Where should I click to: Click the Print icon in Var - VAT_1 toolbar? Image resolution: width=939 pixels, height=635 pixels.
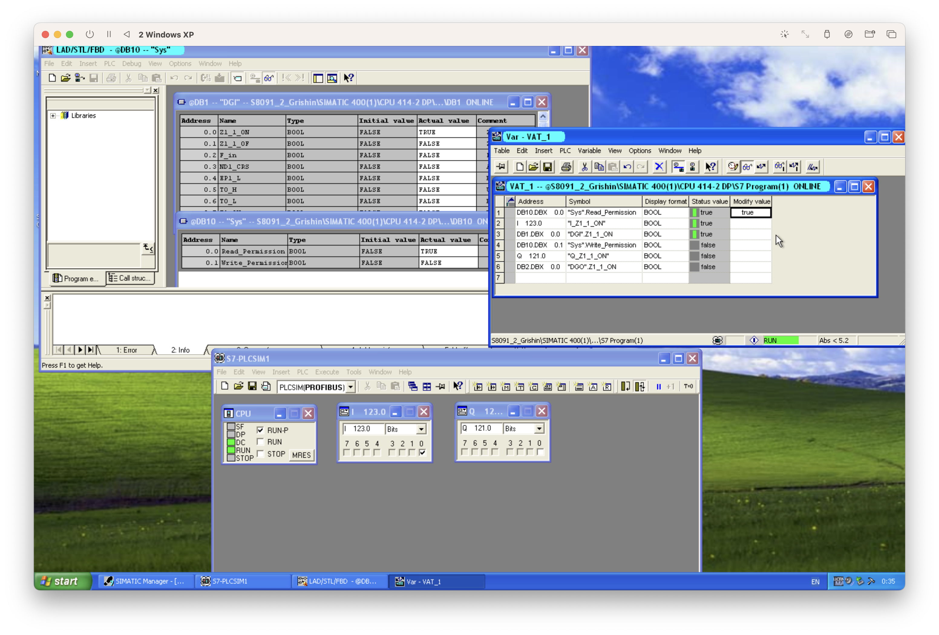pos(566,166)
